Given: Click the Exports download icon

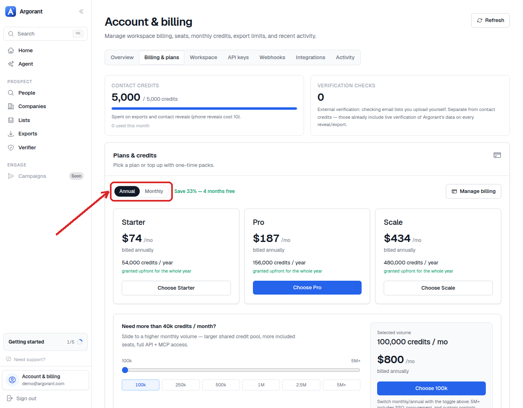Looking at the screenshot, I should (x=11, y=134).
